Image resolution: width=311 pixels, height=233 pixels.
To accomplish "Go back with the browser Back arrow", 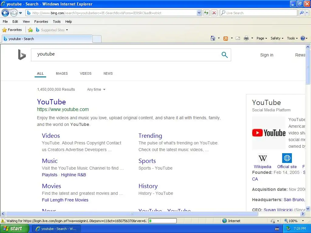I will 5,13.
